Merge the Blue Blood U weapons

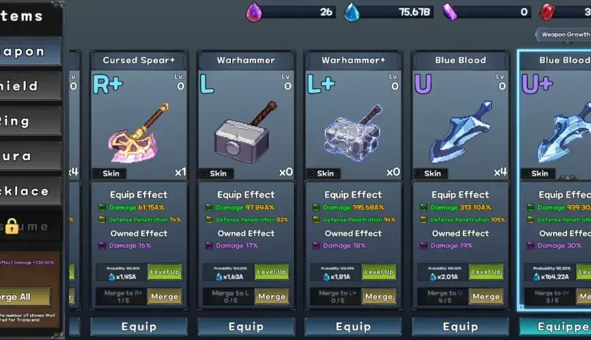click(x=486, y=297)
